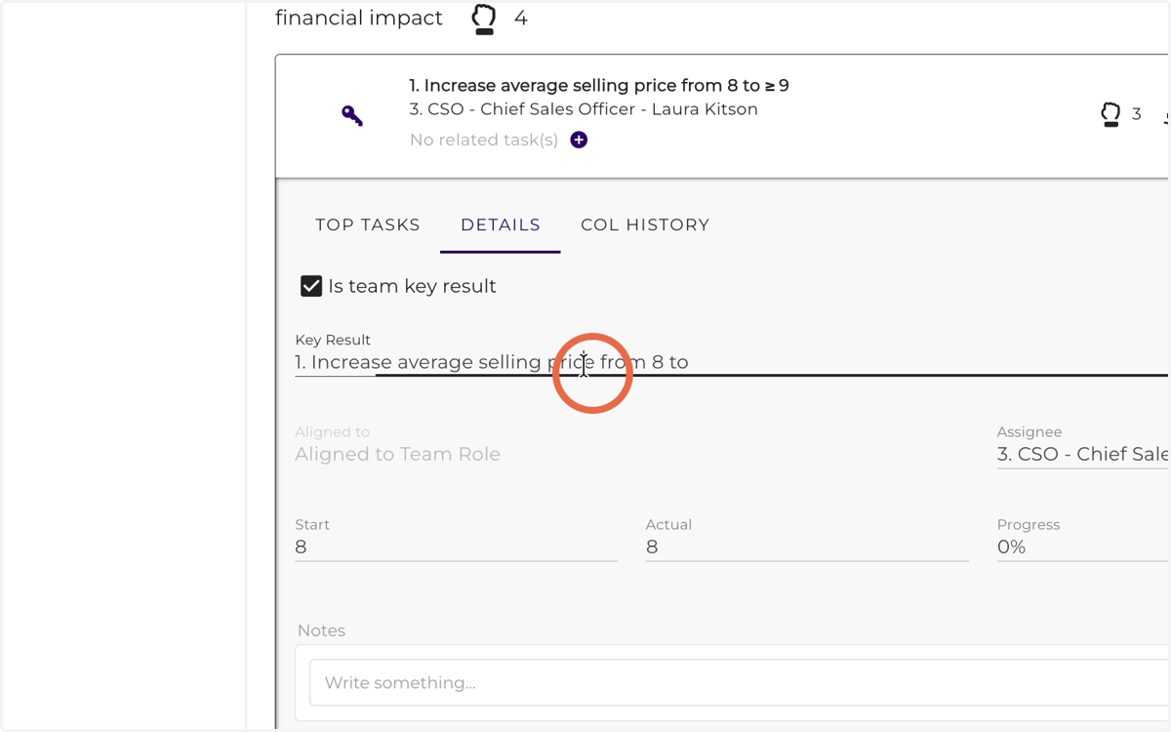Uncheck Is team key result checkbox
Viewport: 1171px width, 732px height.
311,286
